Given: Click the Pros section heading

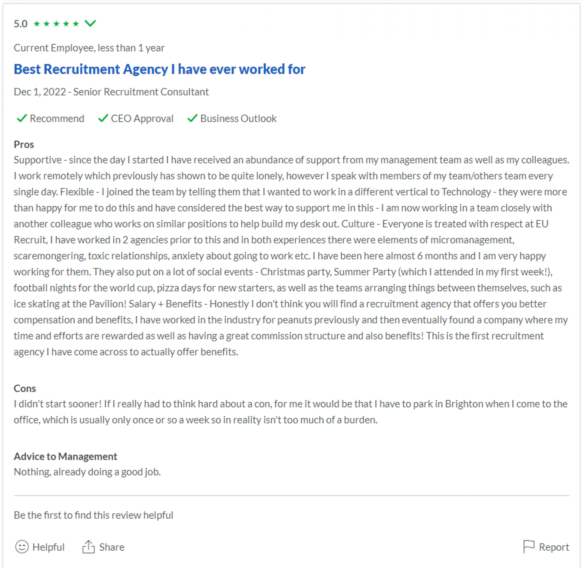Looking at the screenshot, I should pos(24,144).
